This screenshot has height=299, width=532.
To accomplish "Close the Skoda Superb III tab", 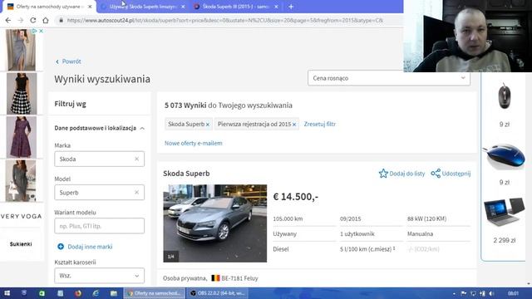I will click(276, 7).
